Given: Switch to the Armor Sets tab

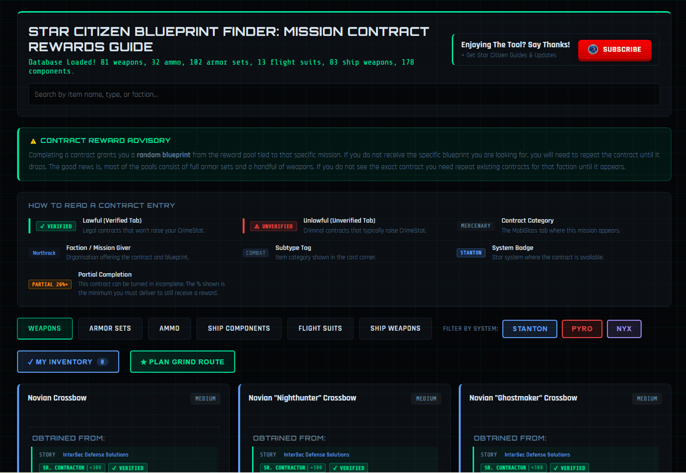Looking at the screenshot, I should point(110,328).
